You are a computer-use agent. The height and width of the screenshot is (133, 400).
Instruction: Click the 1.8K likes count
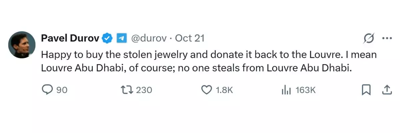pyautogui.click(x=224, y=90)
